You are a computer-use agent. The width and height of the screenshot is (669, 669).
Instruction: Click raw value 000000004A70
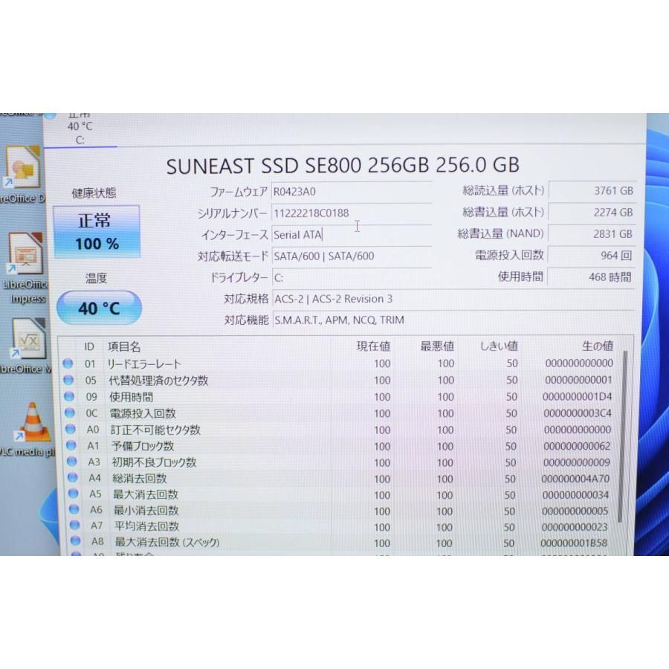575,479
